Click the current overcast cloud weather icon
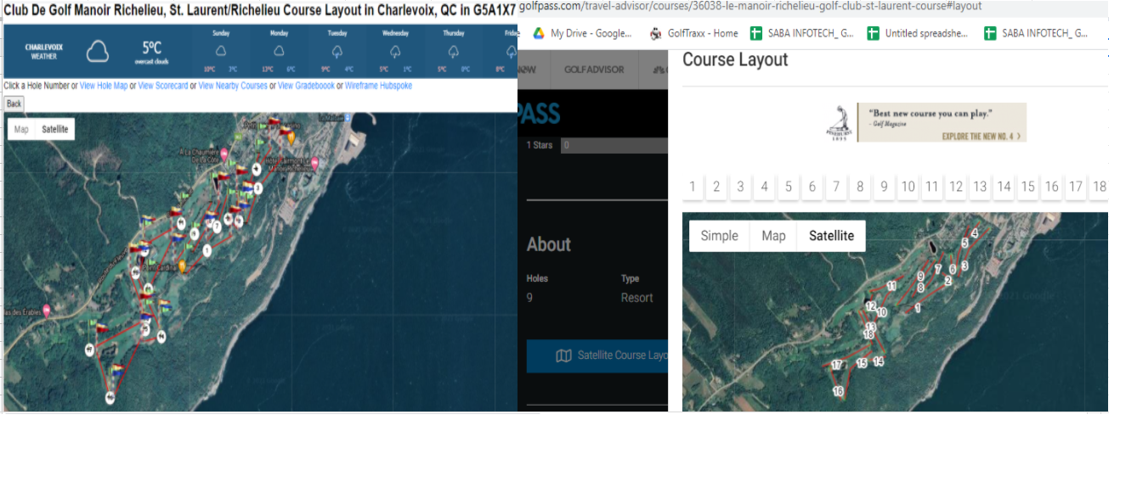This screenshot has height=504, width=1137. (x=98, y=53)
